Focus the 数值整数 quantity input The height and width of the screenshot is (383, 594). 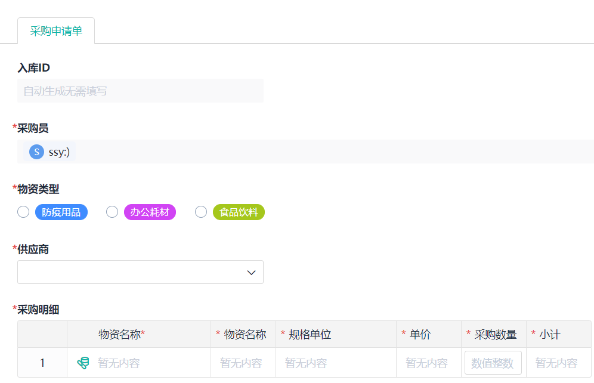click(493, 363)
